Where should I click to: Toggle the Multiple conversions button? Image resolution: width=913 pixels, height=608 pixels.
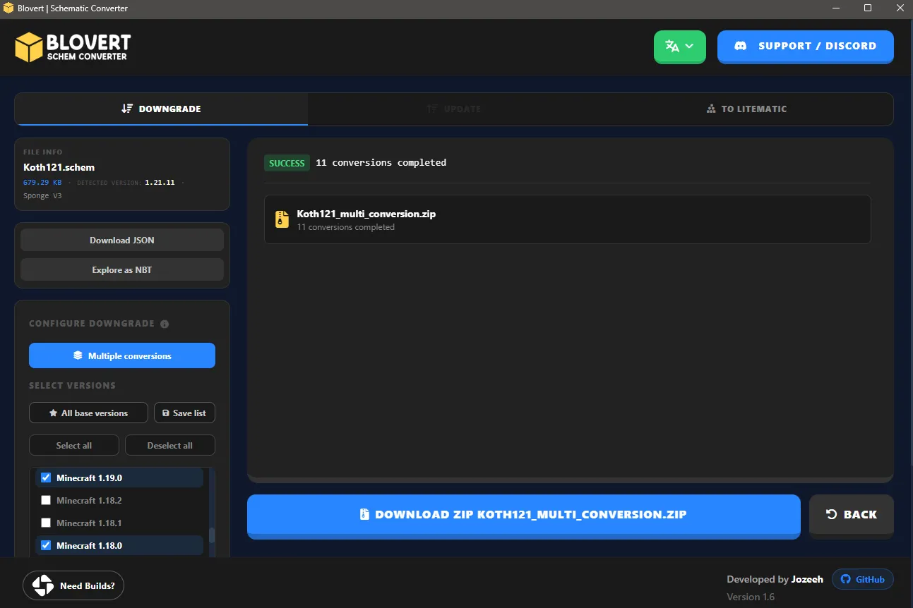(122, 355)
